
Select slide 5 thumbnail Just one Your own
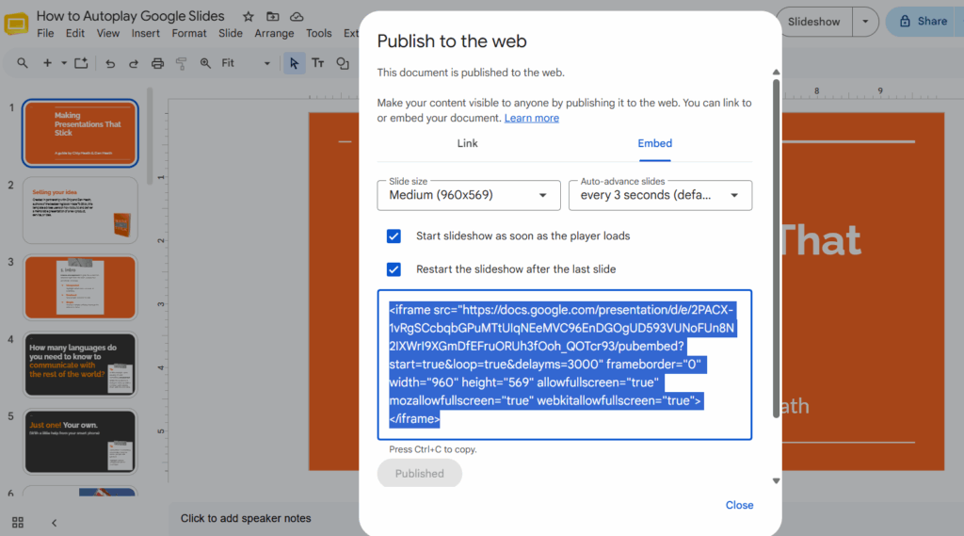pos(80,442)
